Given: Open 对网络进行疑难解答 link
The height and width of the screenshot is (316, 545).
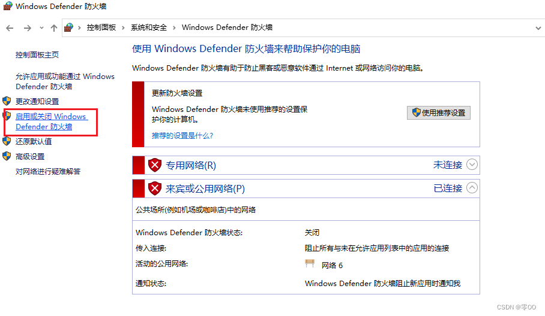Looking at the screenshot, I should [x=48, y=172].
